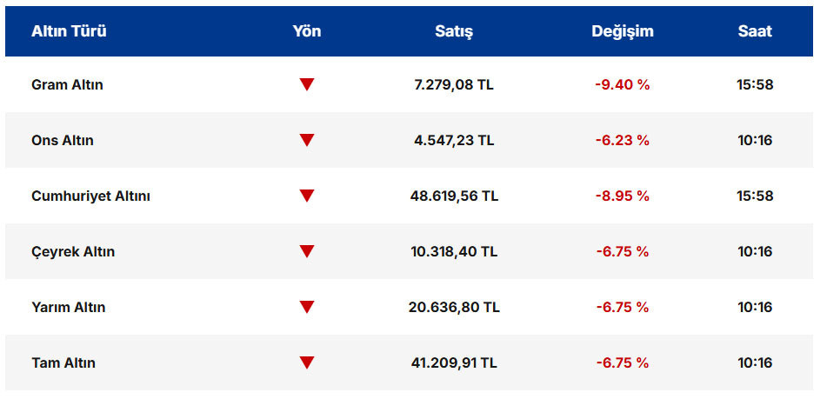Click the Tam Altın down arrow icon
Screen dimensions: 827x399
306,362
